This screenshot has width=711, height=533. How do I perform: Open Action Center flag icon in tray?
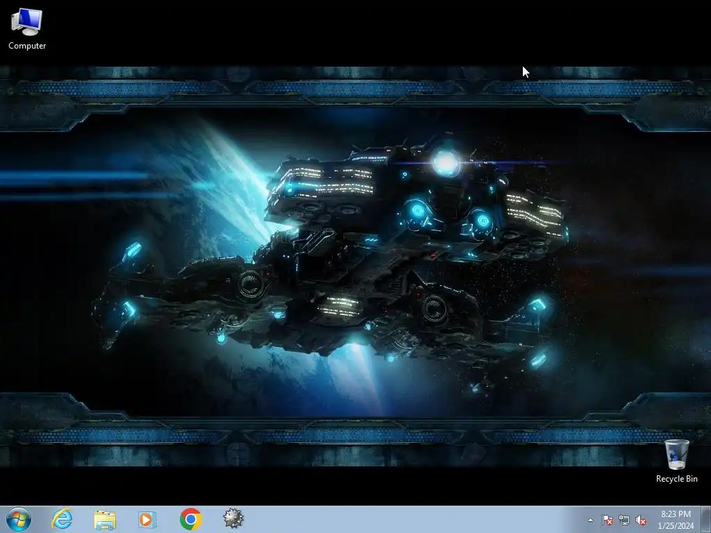607,520
